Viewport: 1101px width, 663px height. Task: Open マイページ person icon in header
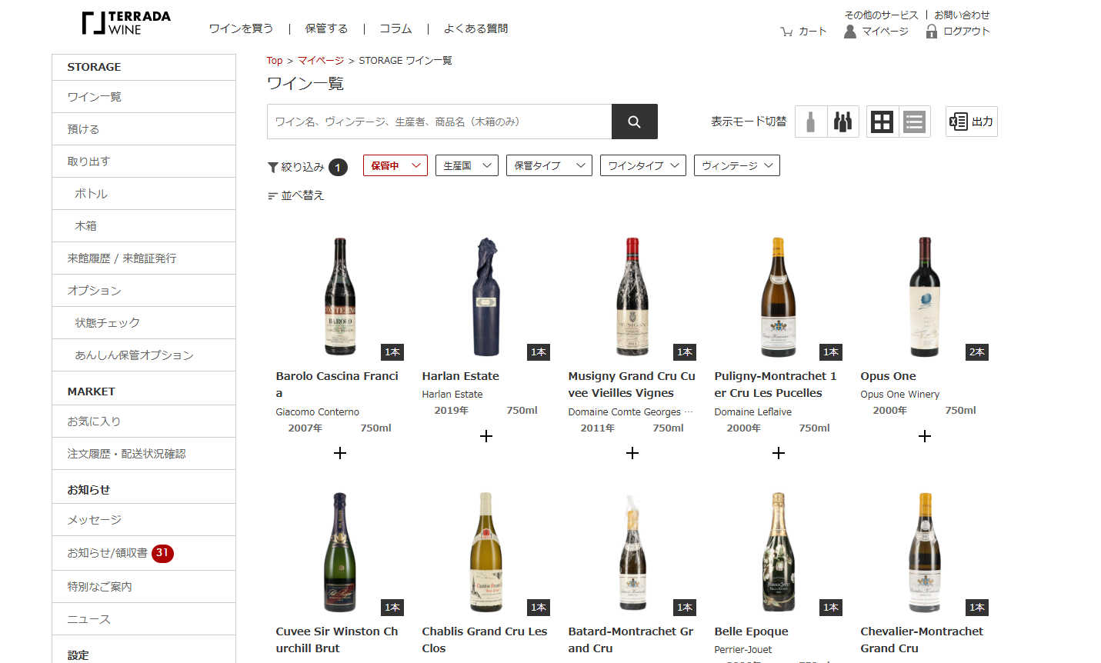pyautogui.click(x=850, y=32)
